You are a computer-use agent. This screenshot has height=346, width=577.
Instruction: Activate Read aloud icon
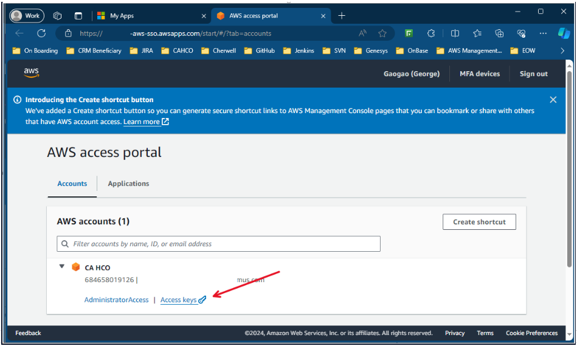(363, 33)
